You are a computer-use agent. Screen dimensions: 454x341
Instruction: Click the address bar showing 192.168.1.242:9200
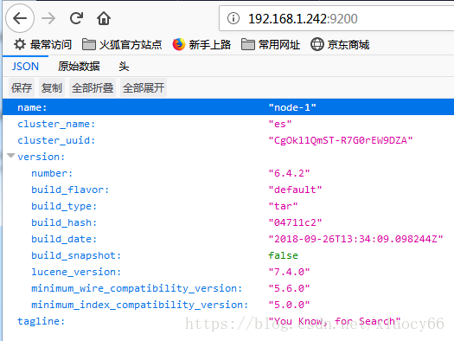pyautogui.click(x=336, y=18)
